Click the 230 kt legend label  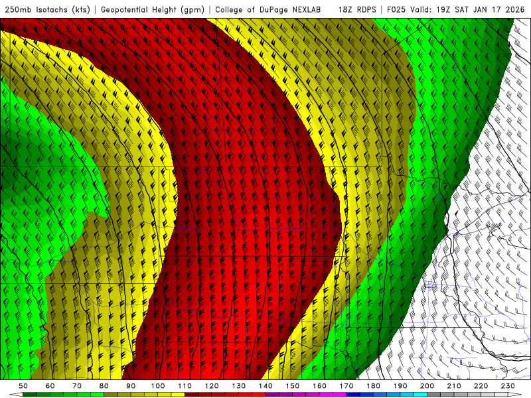(508, 386)
